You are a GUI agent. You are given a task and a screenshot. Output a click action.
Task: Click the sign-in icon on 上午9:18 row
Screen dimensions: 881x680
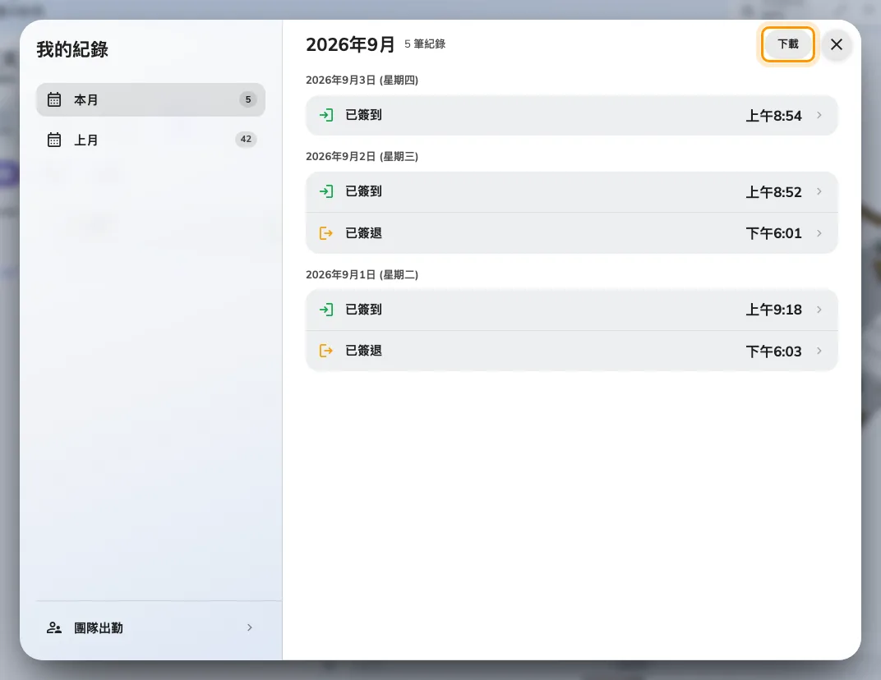326,310
